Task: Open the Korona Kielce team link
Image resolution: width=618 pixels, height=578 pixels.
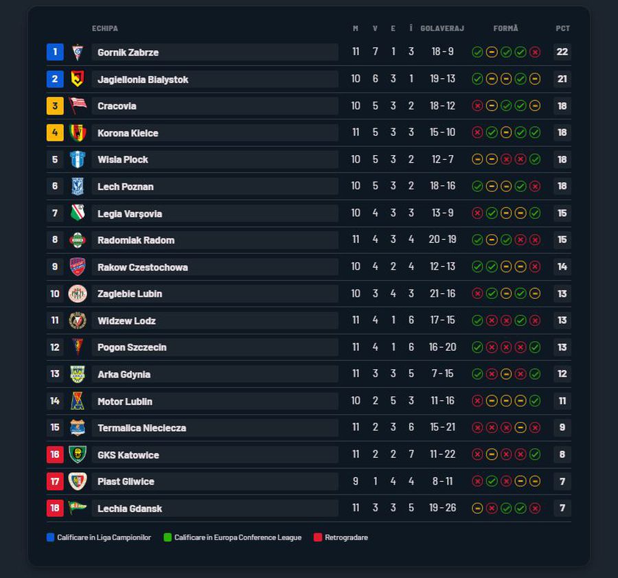Action: [128, 133]
